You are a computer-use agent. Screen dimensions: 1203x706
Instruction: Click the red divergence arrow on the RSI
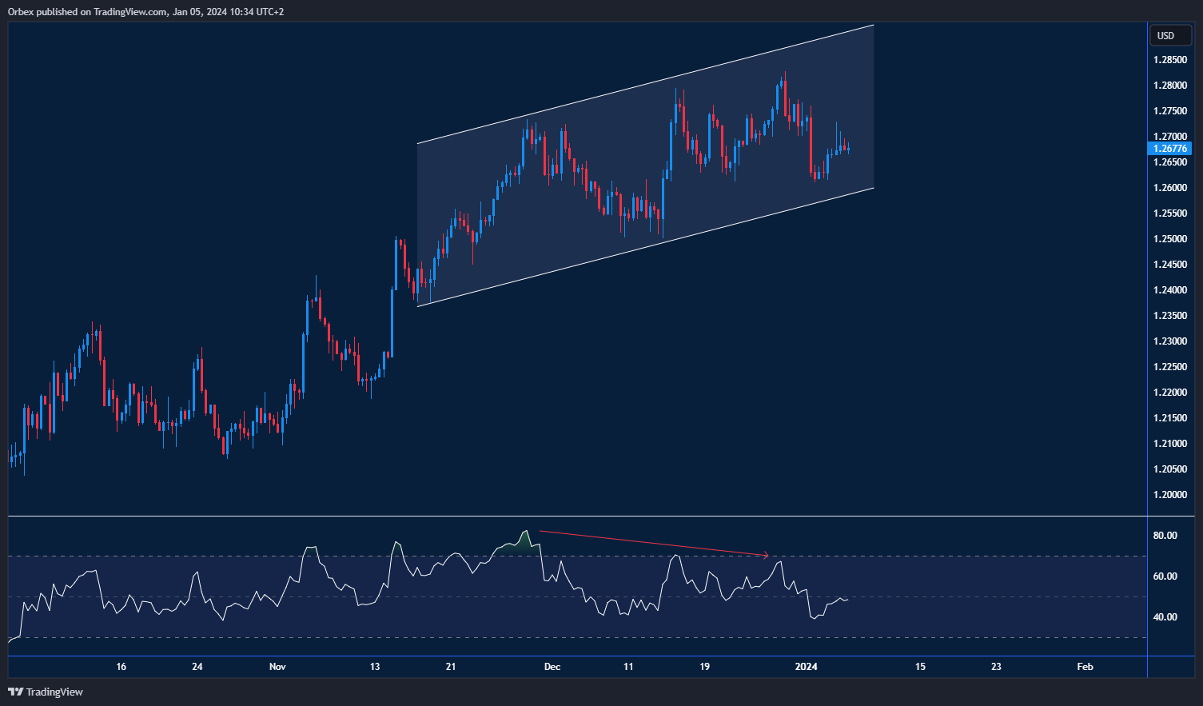click(655, 542)
